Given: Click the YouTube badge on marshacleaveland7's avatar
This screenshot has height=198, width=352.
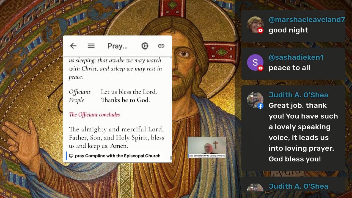Looking at the screenshot, I should coord(260,31).
